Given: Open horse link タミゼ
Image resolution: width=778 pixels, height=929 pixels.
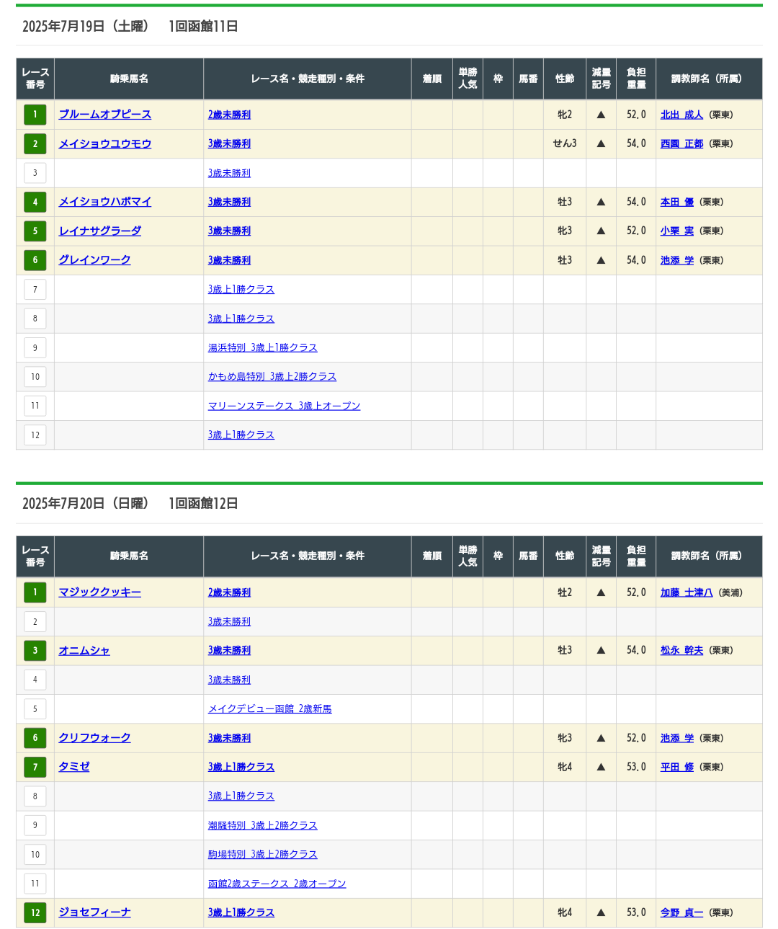Looking at the screenshot, I should (74, 767).
